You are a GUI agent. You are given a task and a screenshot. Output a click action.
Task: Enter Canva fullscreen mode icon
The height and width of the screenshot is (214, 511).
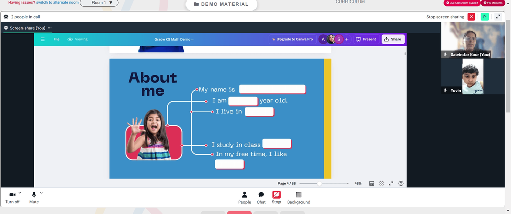[391, 184]
